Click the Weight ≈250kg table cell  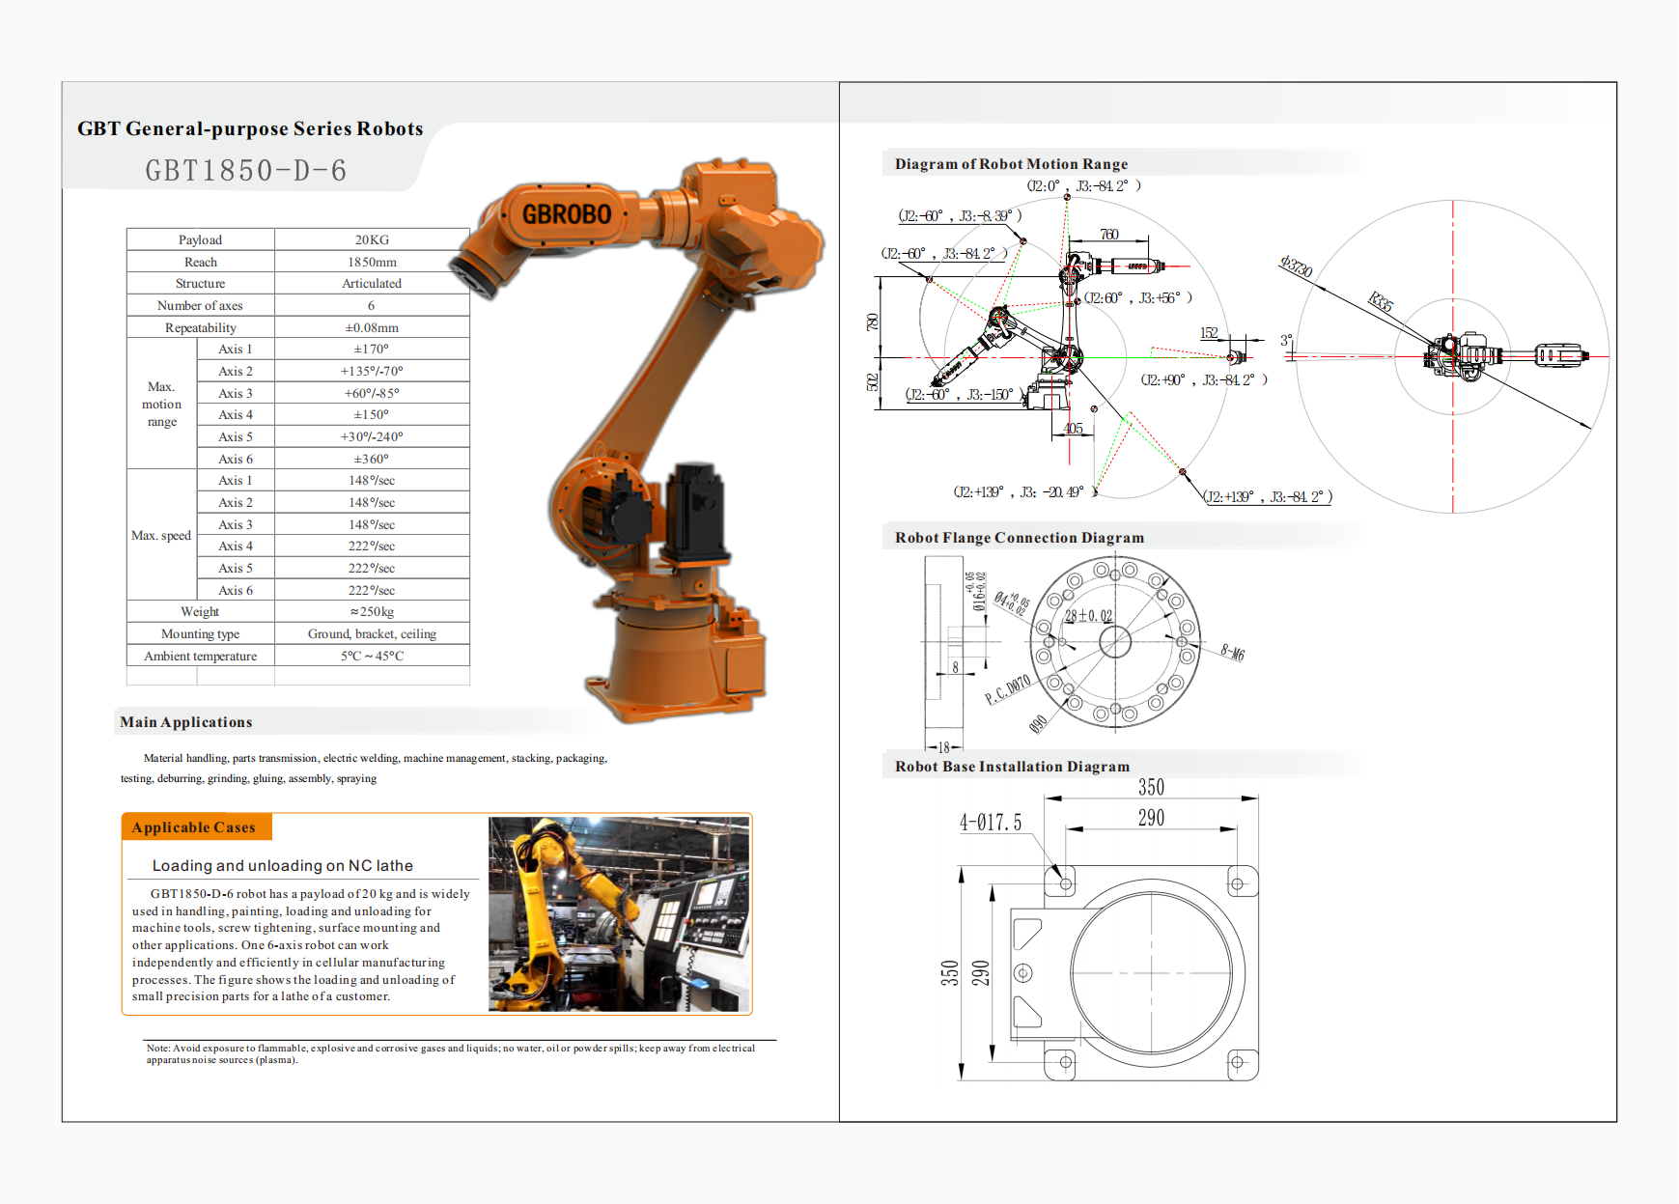372,611
